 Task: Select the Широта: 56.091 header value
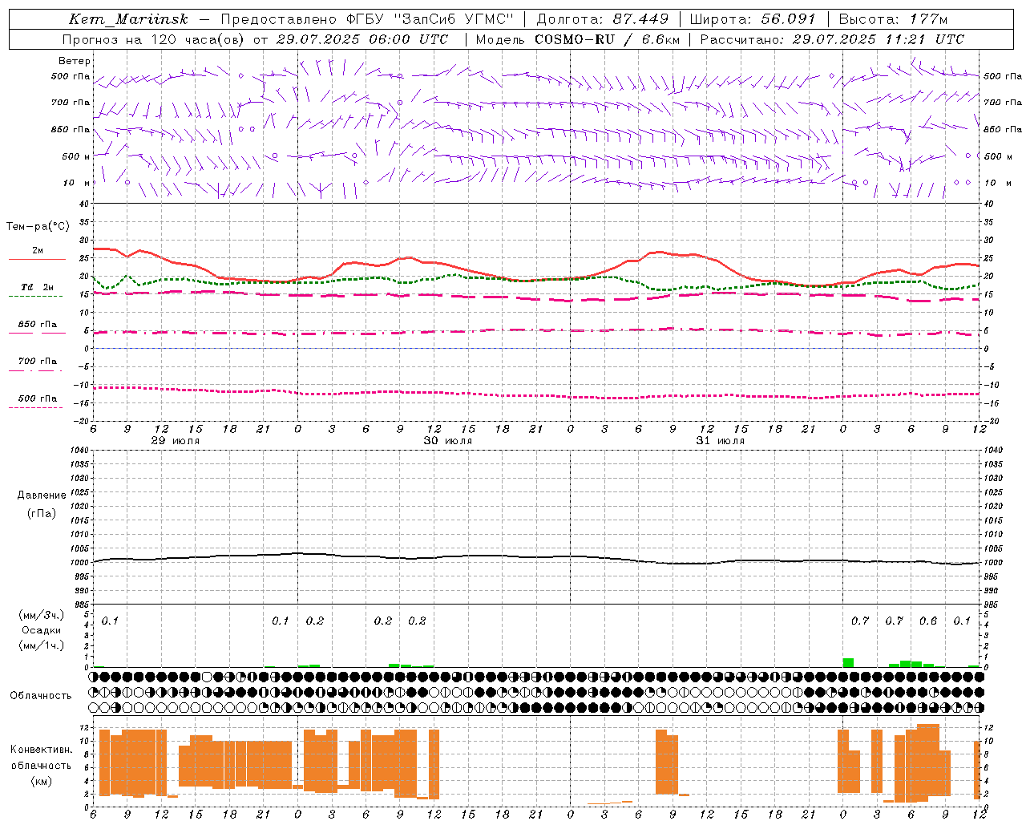pyautogui.click(x=753, y=19)
